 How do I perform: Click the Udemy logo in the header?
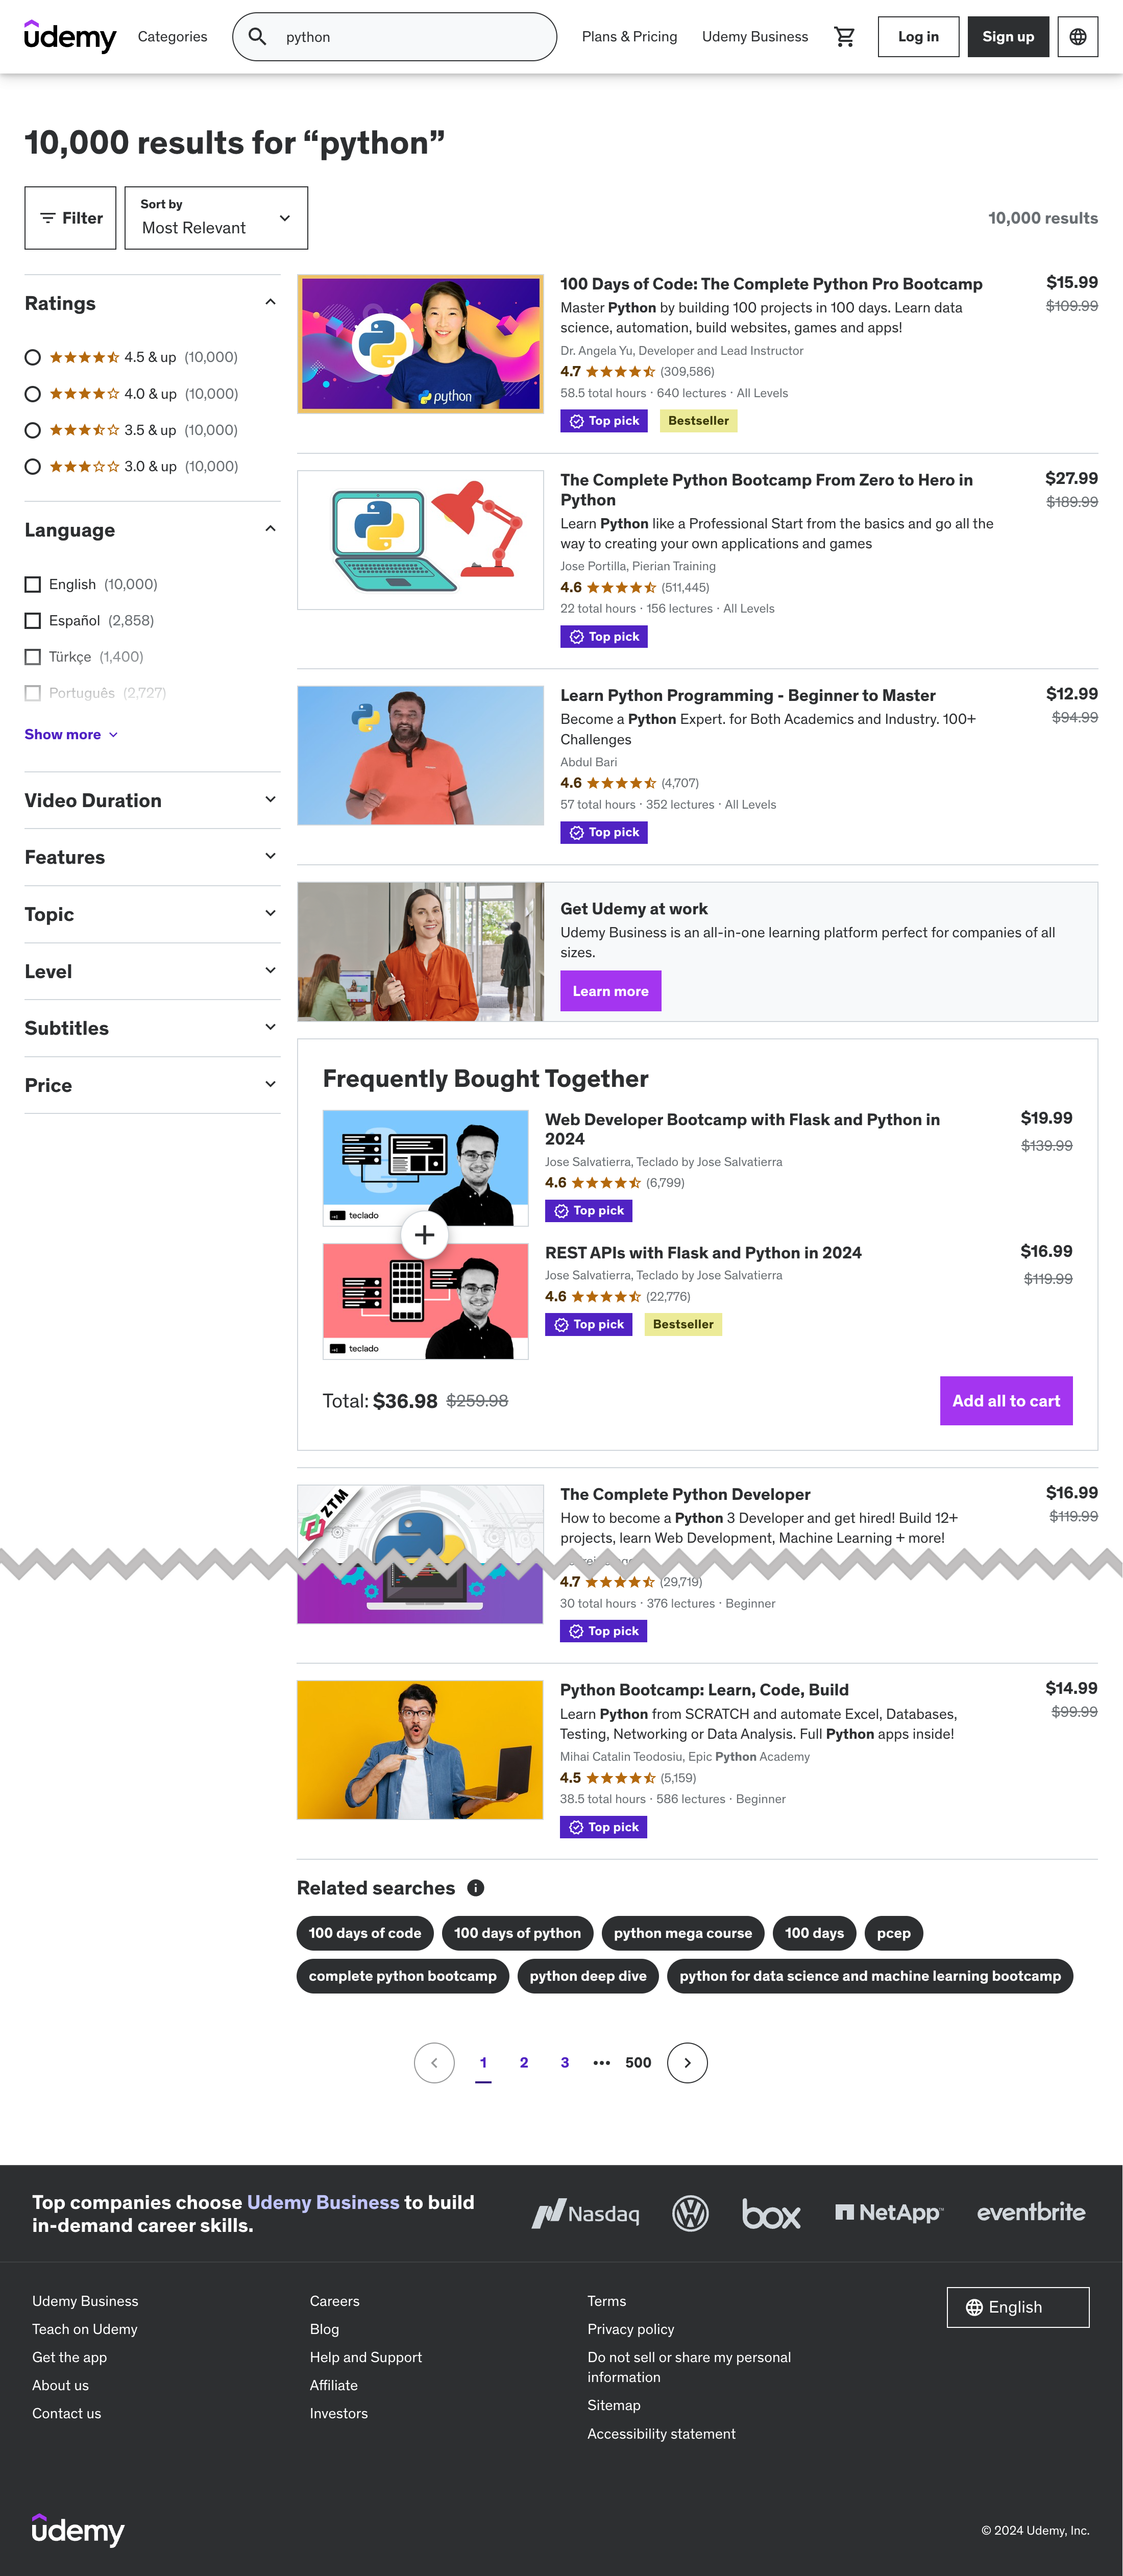[70, 37]
